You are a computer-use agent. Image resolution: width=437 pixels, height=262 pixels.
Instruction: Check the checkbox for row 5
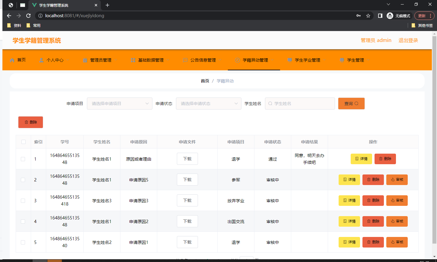(x=23, y=242)
